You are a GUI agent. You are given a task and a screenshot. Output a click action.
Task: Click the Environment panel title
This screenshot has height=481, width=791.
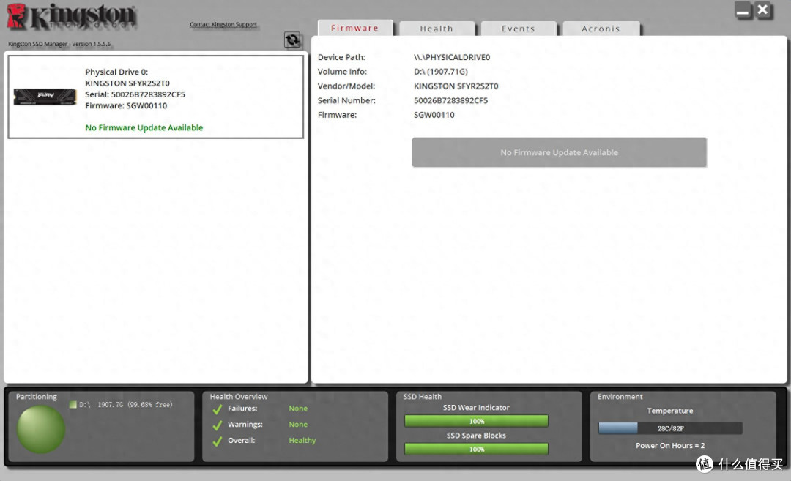click(x=620, y=397)
